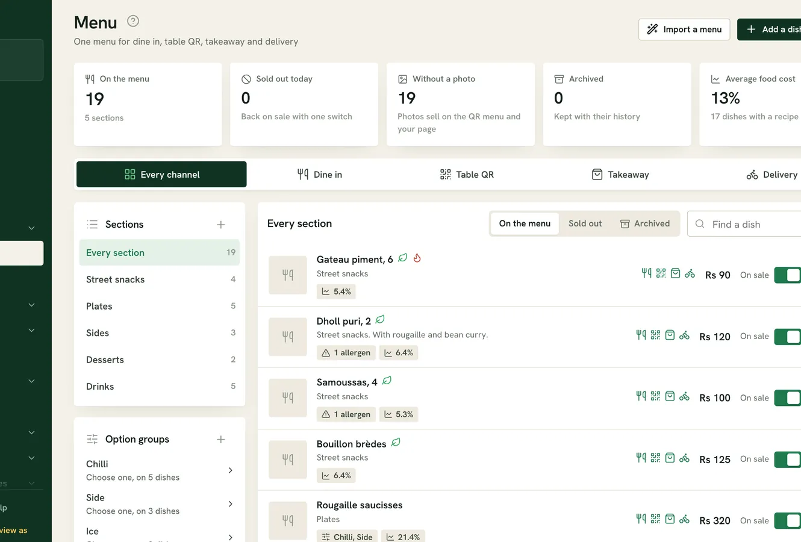Switch off Samoussas on sale toggle
801x542 pixels.
pos(787,398)
